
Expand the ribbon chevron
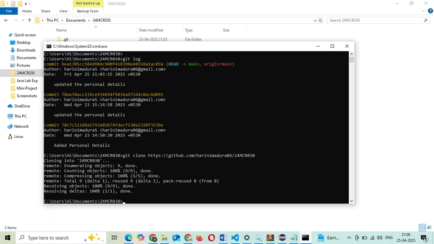click(x=424, y=11)
